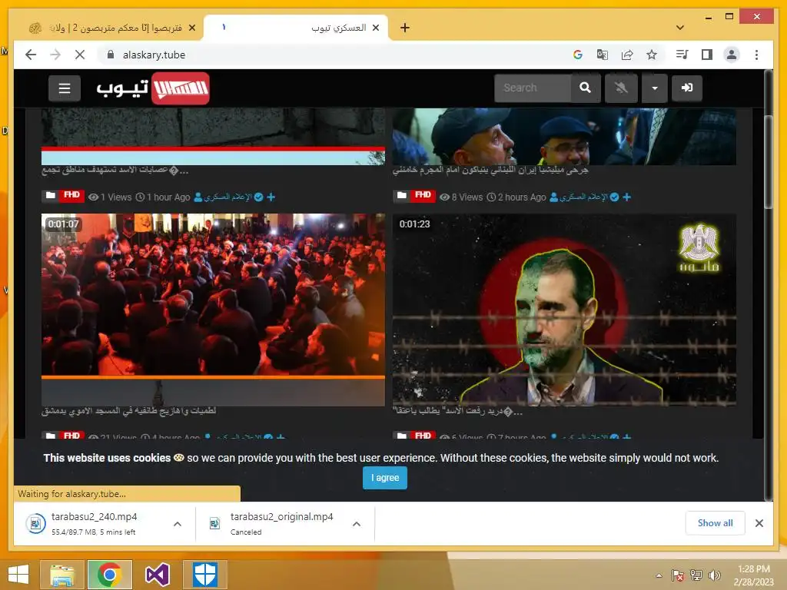Click title of the 8 Views video
This screenshot has height=590, width=787.
(490, 170)
